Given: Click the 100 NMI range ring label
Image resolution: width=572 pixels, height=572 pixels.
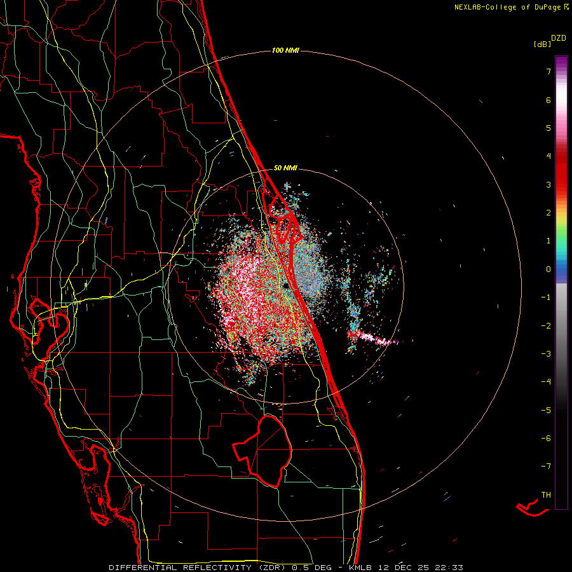Looking at the screenshot, I should pyautogui.click(x=285, y=50).
